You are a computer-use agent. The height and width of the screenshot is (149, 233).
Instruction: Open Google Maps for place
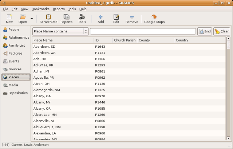coord(154,19)
